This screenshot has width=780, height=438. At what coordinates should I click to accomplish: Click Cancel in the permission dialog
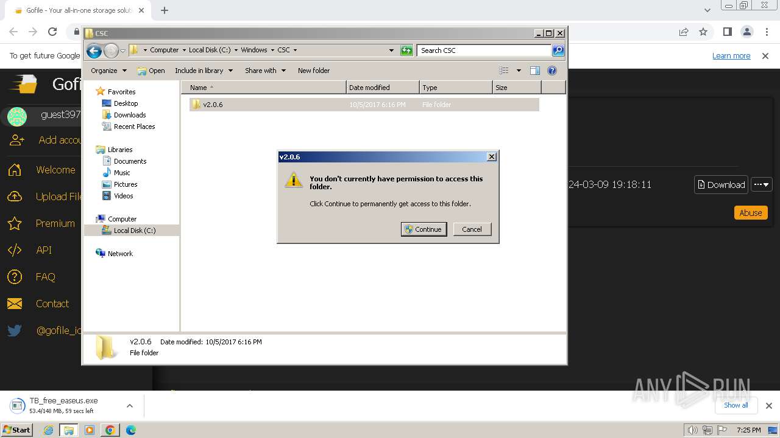(x=472, y=229)
